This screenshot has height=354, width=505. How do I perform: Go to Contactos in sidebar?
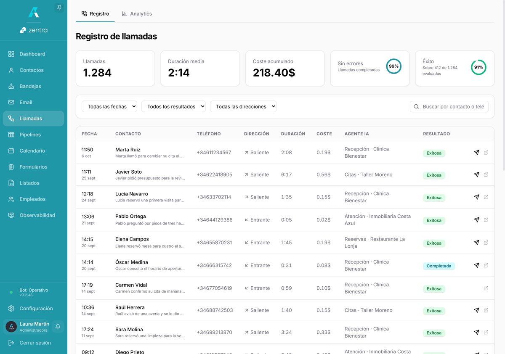[x=34, y=70]
